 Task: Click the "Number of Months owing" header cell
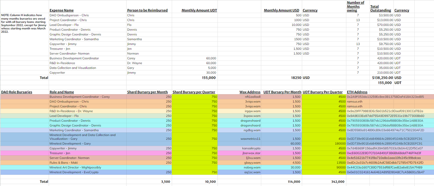tap(356, 6)
